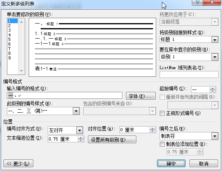Open the 将级别链接到样式 dropdown showing 标题 1

pyautogui.click(x=215, y=39)
